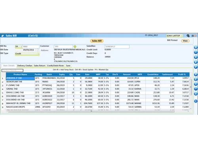Click the round R icon in the sidebar
Image resolution: width=198 pixels, height=148 pixels.
[196, 62]
